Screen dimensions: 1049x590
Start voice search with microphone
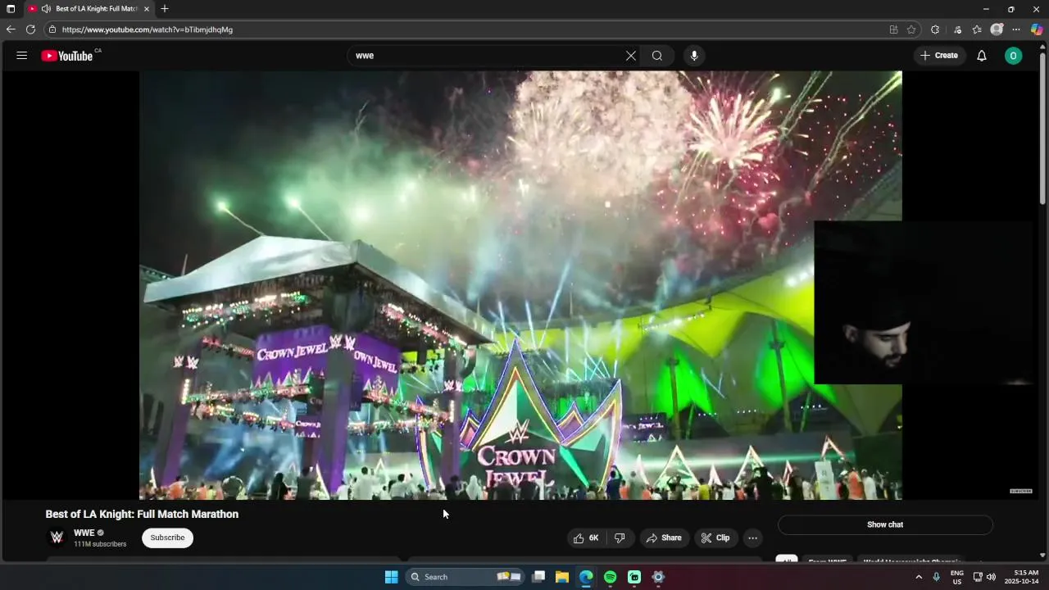(x=694, y=56)
